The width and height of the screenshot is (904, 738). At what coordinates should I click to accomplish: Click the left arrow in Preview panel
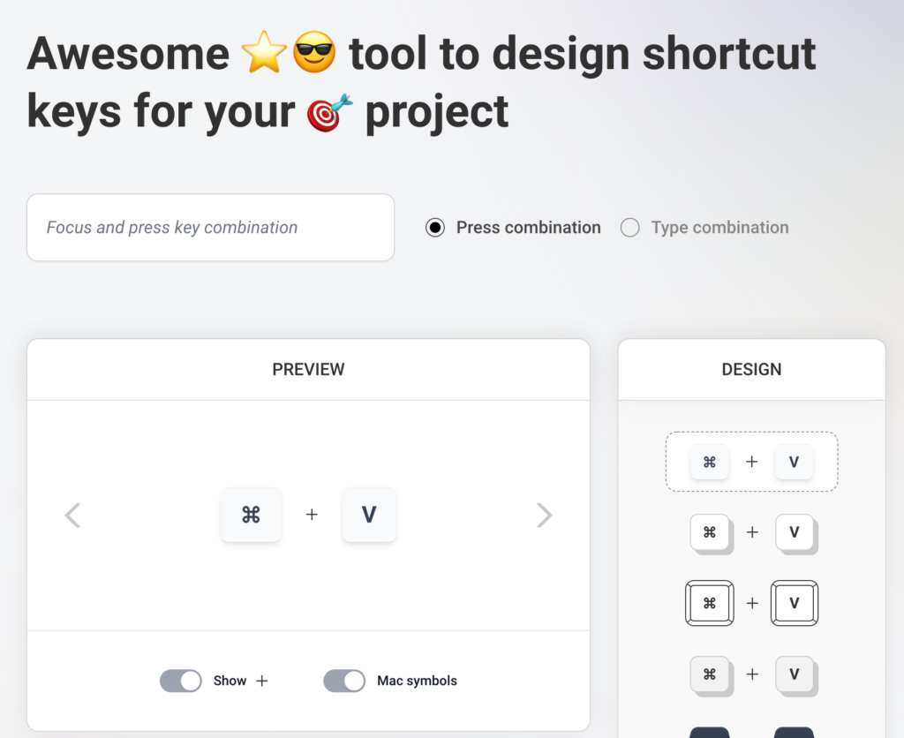[73, 516]
